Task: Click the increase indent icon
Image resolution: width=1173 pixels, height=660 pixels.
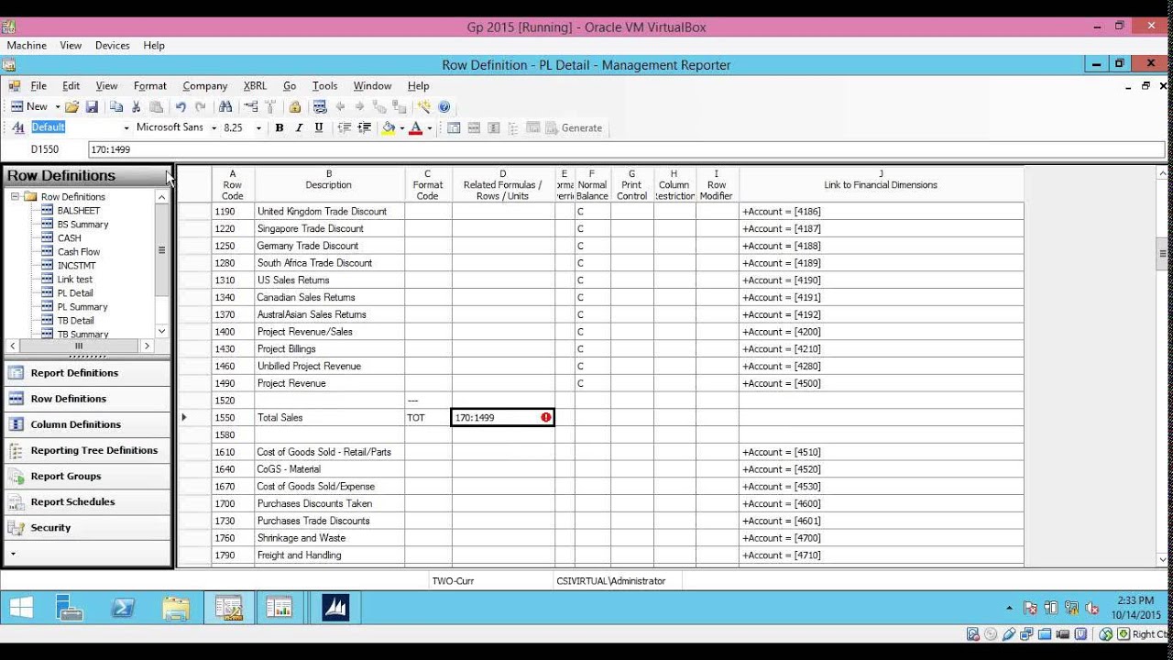Action: (365, 128)
